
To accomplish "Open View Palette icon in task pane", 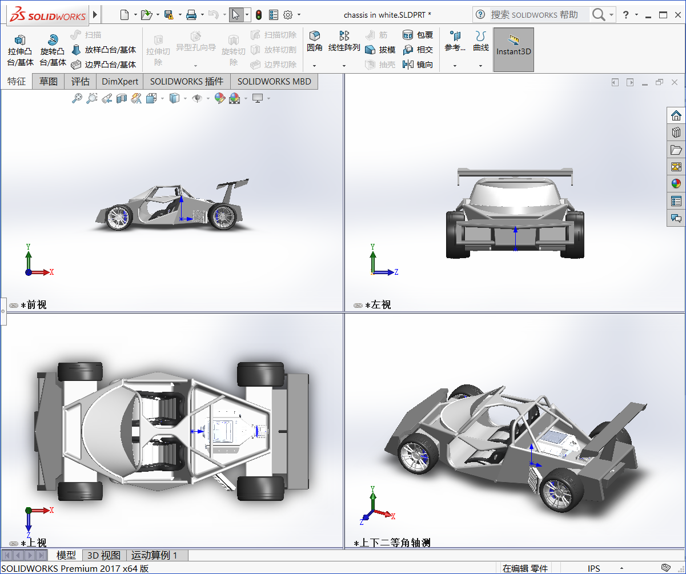I will pyautogui.click(x=676, y=167).
